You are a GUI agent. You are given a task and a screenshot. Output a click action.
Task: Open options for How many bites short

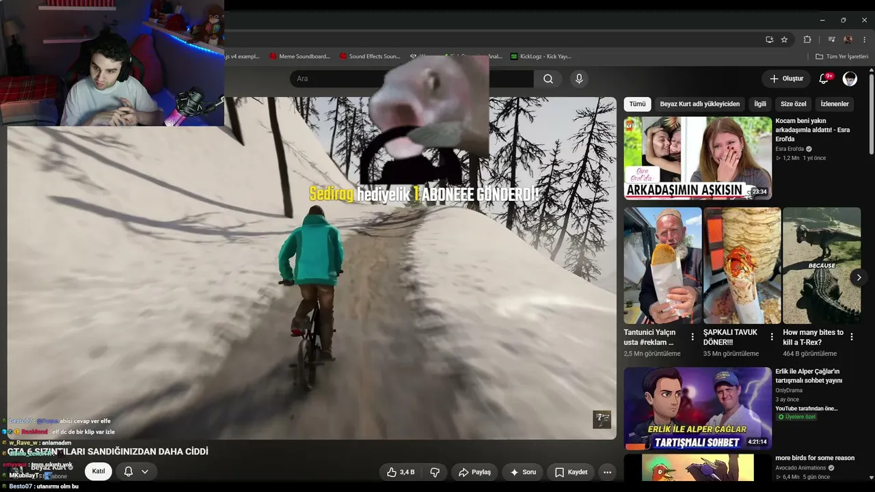tap(852, 337)
